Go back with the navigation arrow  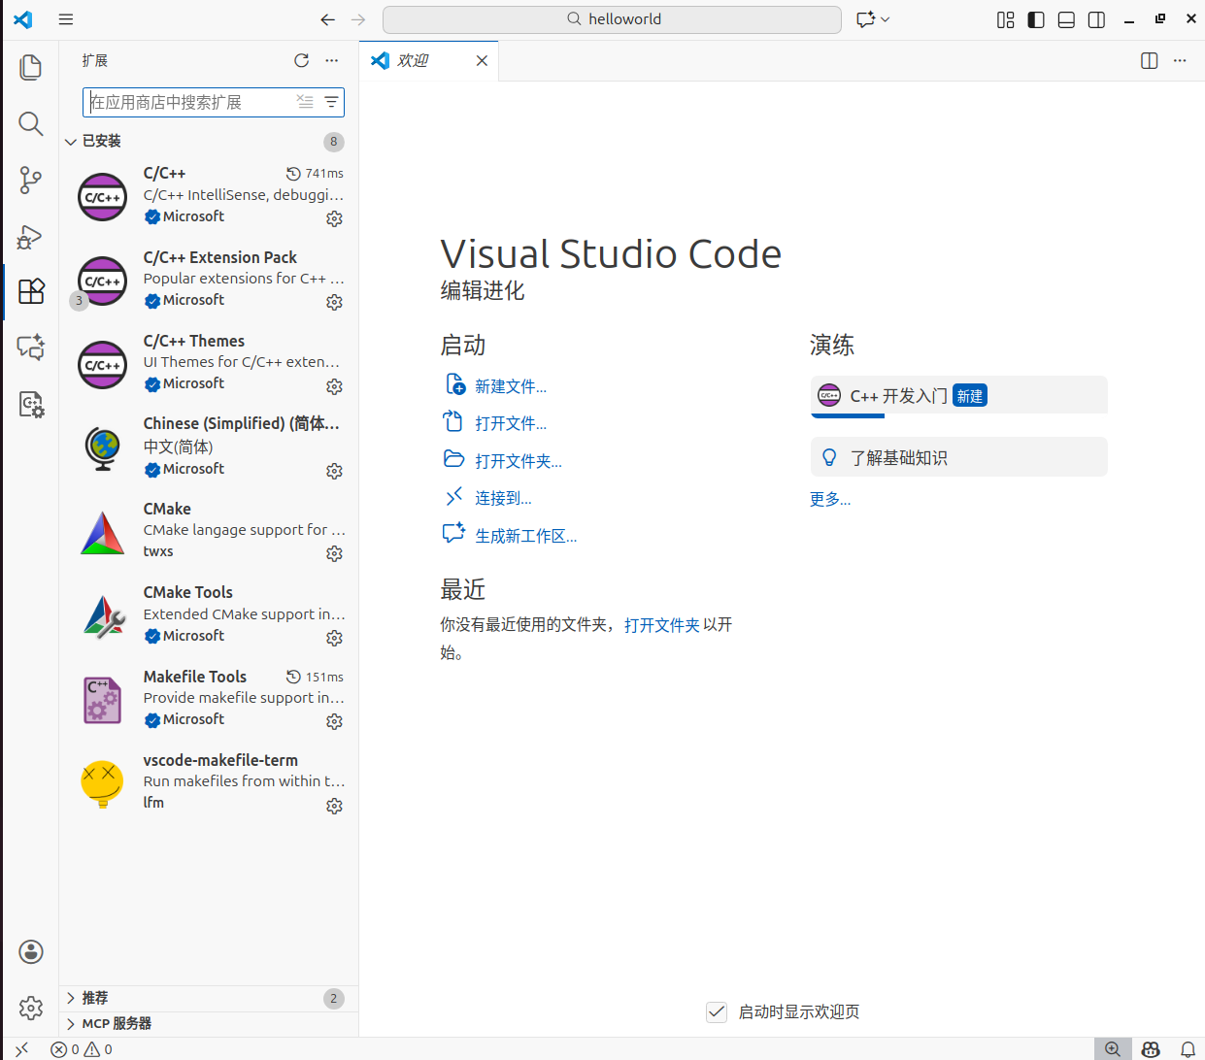(x=328, y=19)
